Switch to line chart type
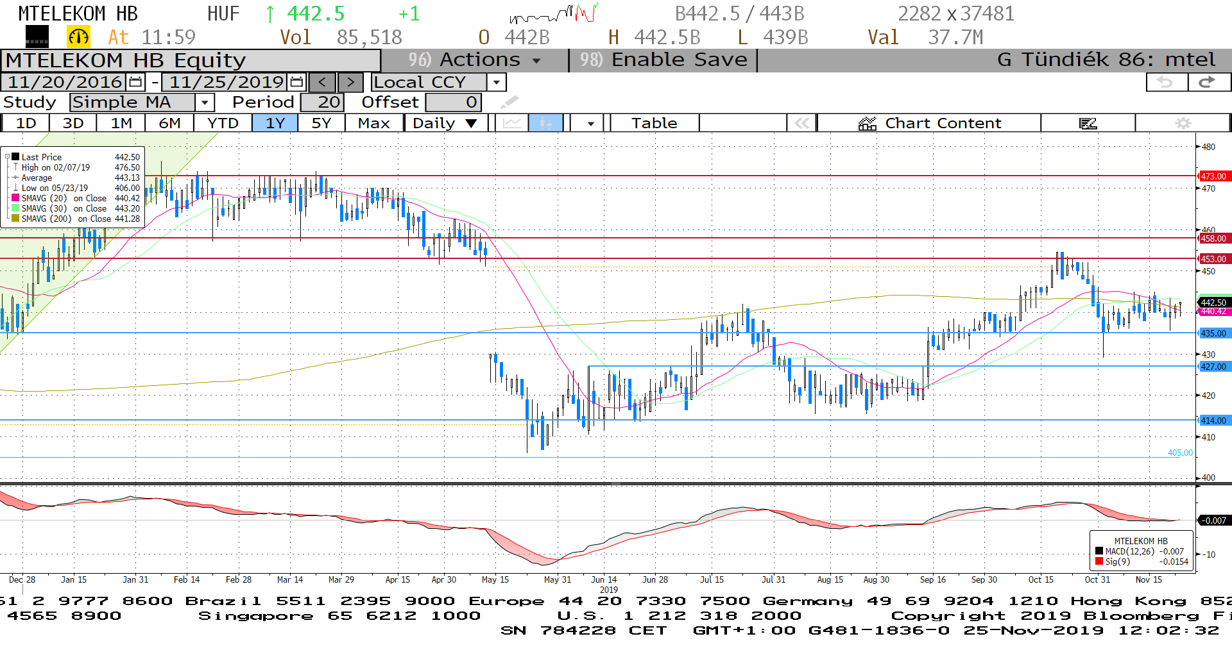1232x666 pixels. pos(511,123)
